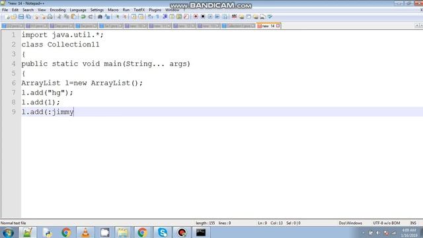The image size is (423, 238).
Task: Open VLC media player from taskbar
Action: pos(85,233)
